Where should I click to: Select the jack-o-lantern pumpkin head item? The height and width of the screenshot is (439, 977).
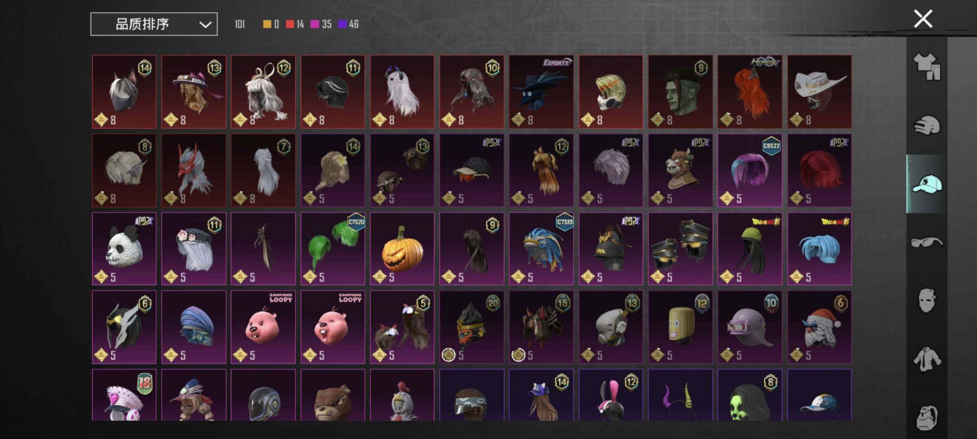402,249
